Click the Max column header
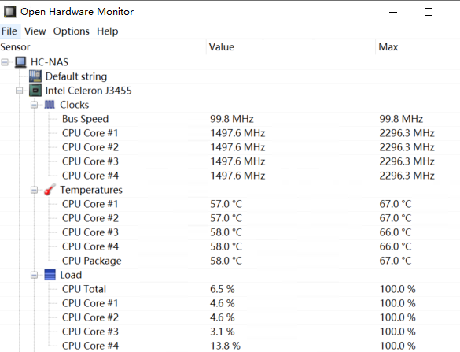The width and height of the screenshot is (460, 352). (x=418, y=47)
